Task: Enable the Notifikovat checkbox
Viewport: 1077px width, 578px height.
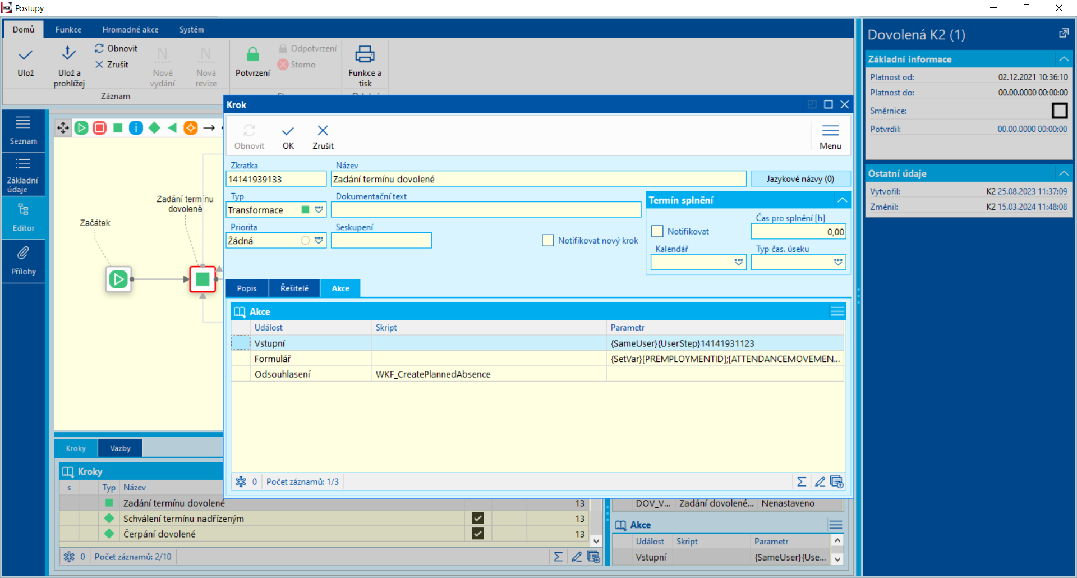Action: click(x=657, y=231)
